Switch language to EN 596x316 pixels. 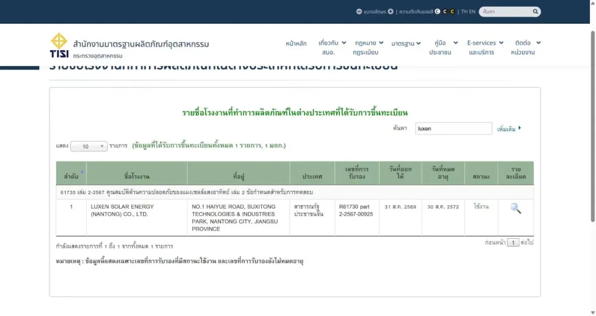[x=472, y=12]
